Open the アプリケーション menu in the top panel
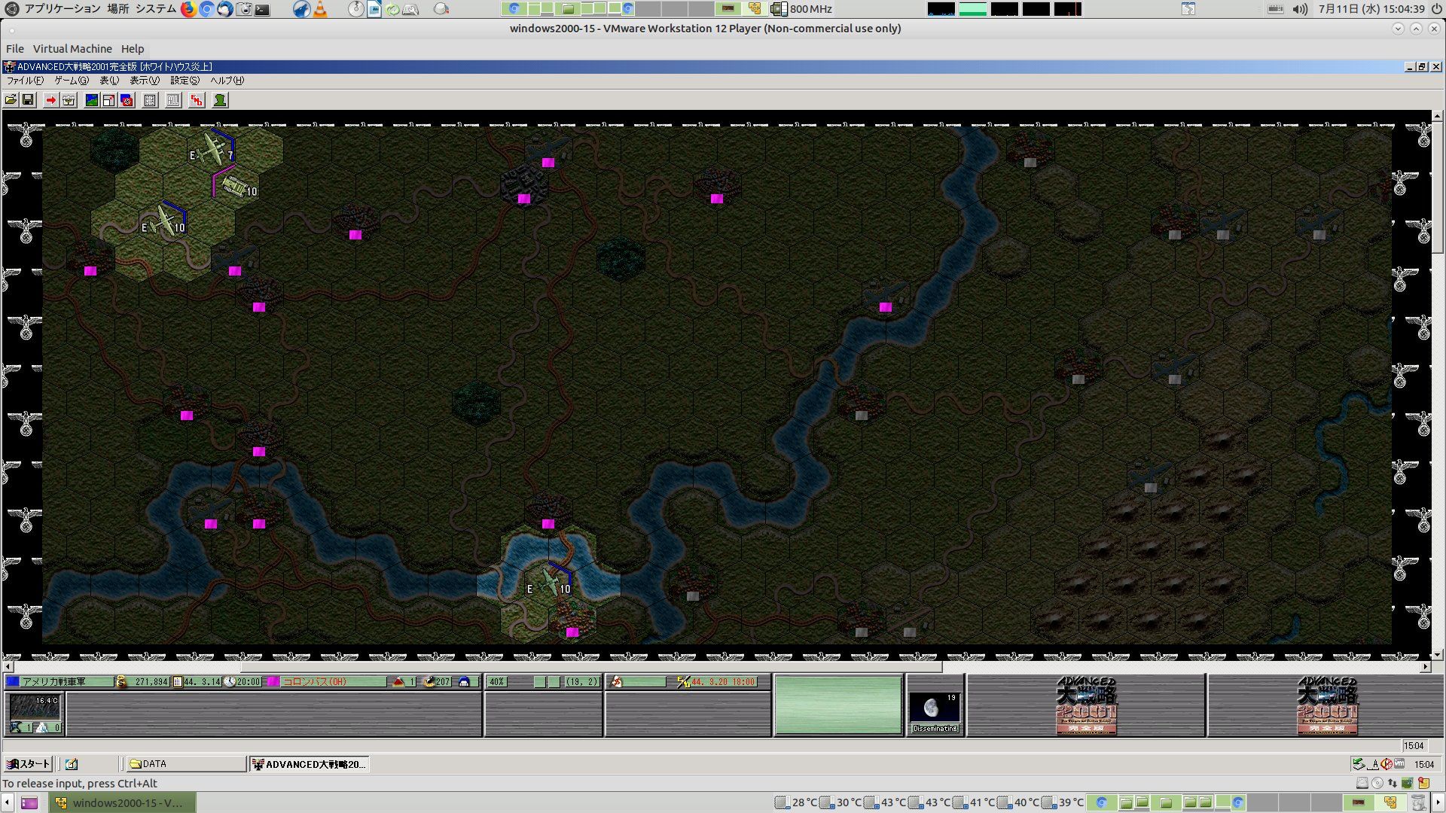This screenshot has width=1446, height=813. [62, 9]
